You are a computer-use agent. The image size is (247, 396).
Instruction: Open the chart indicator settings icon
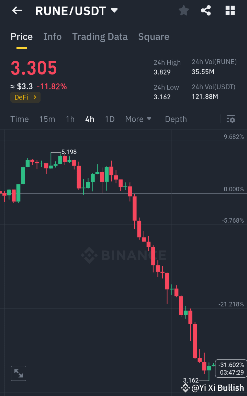click(x=231, y=119)
